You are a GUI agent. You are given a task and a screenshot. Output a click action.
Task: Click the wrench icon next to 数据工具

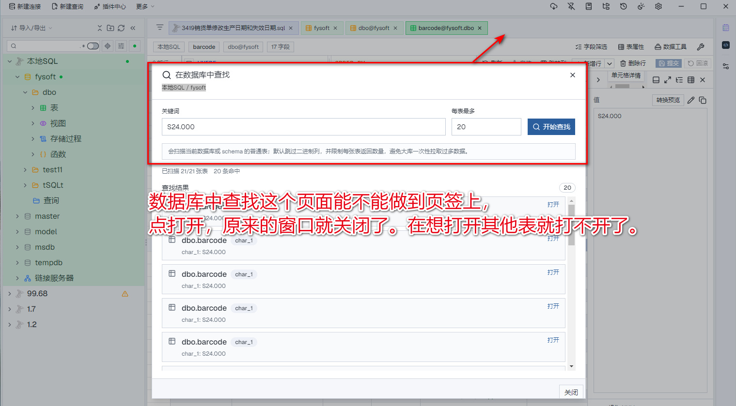click(x=701, y=47)
